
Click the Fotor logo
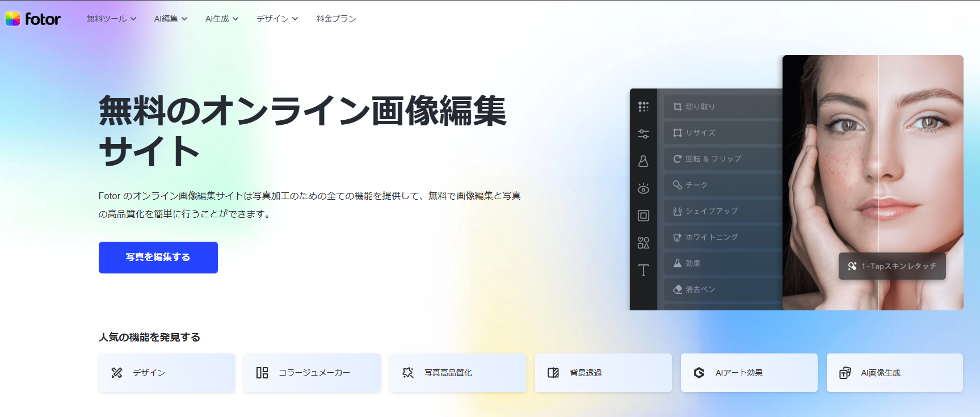click(33, 19)
